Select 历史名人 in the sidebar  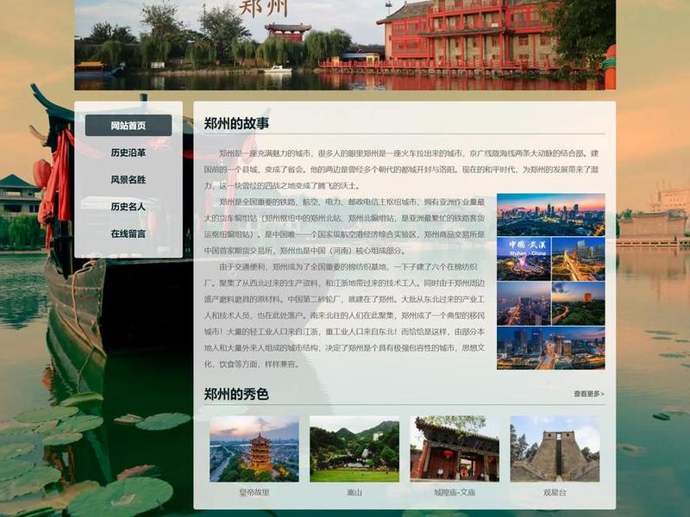coord(128,207)
